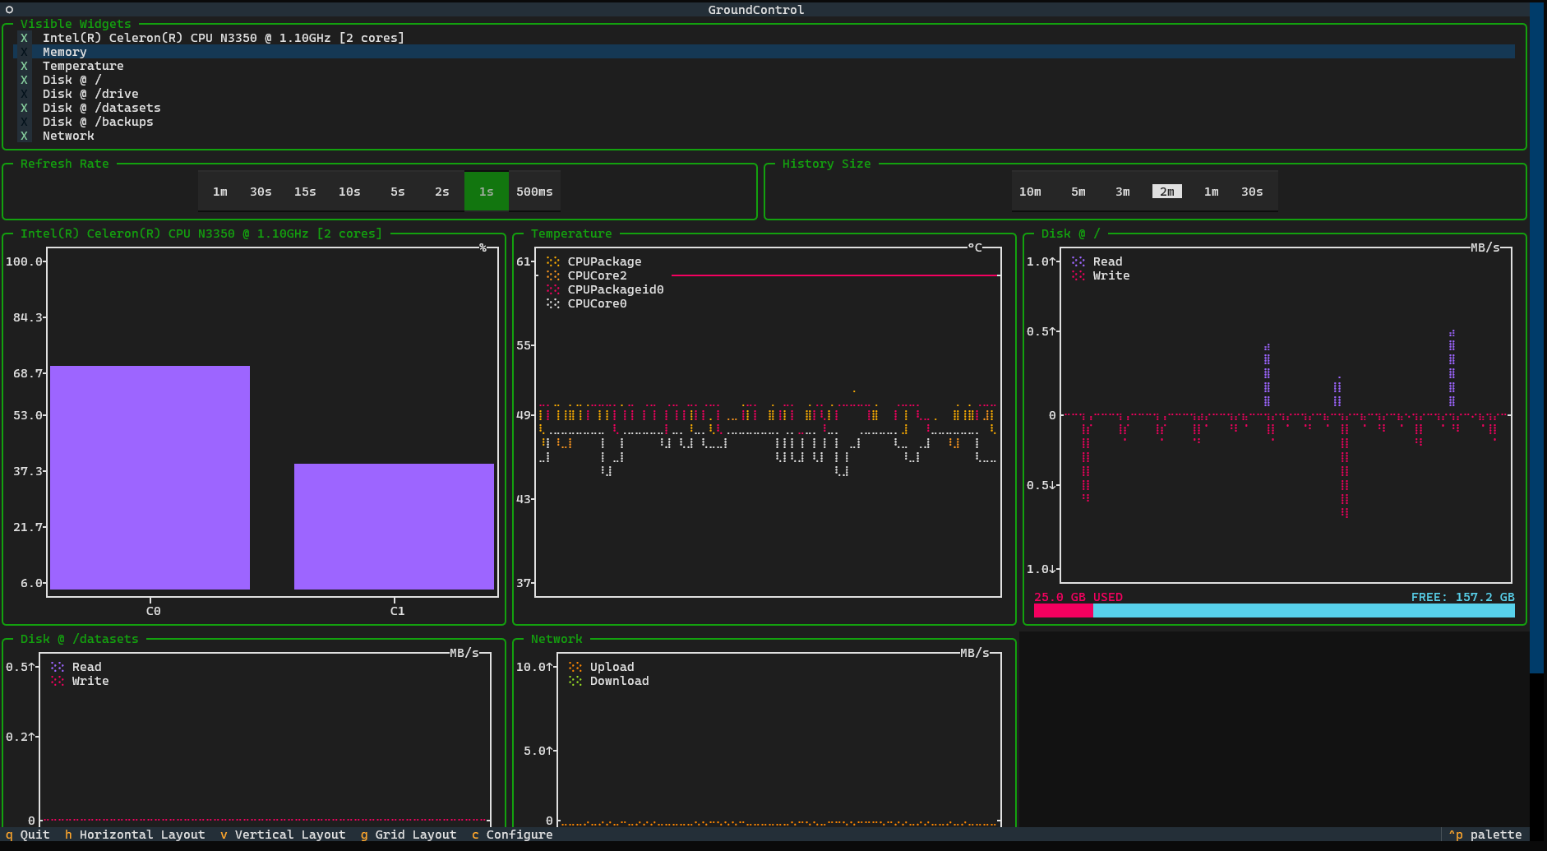
Task: Click the circle icon in title bar
Action: tap(9, 10)
